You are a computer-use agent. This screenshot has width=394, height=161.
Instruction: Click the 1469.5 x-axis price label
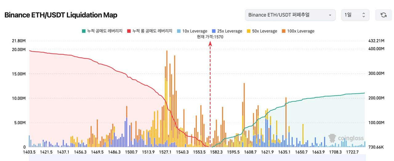[x=98, y=152]
